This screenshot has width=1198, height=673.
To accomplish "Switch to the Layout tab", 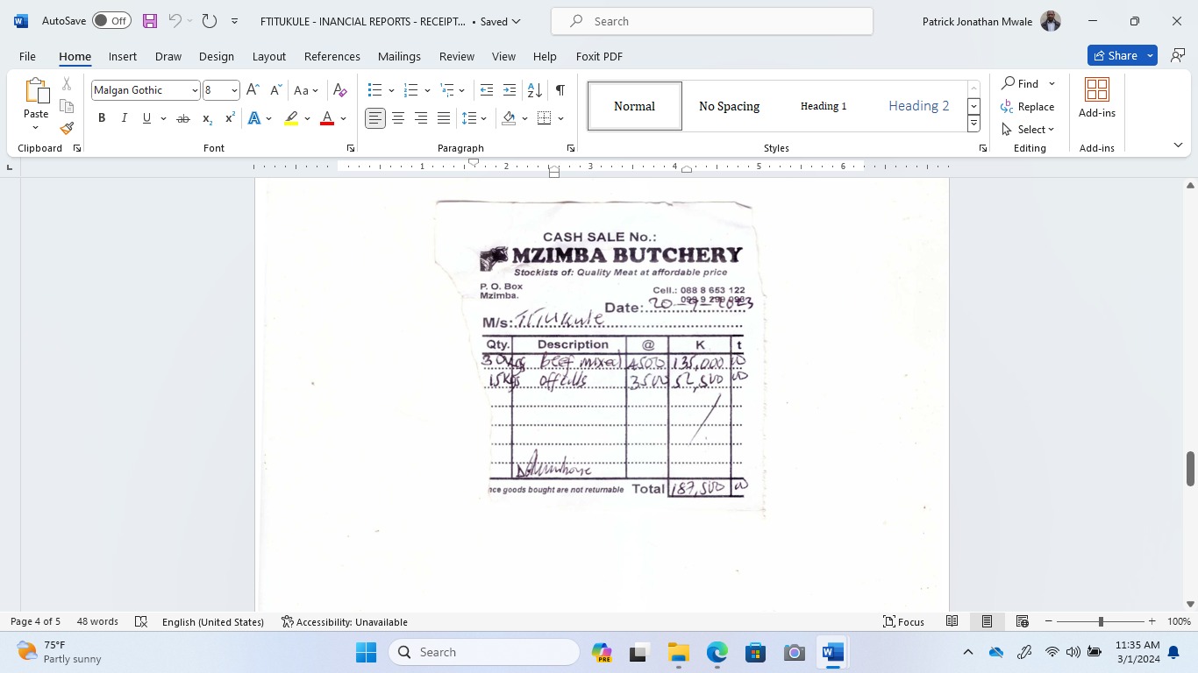I will [x=269, y=56].
